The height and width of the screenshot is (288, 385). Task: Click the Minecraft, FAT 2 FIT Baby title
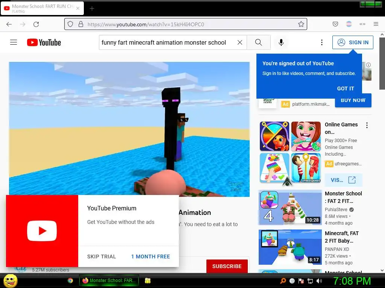(x=341, y=237)
